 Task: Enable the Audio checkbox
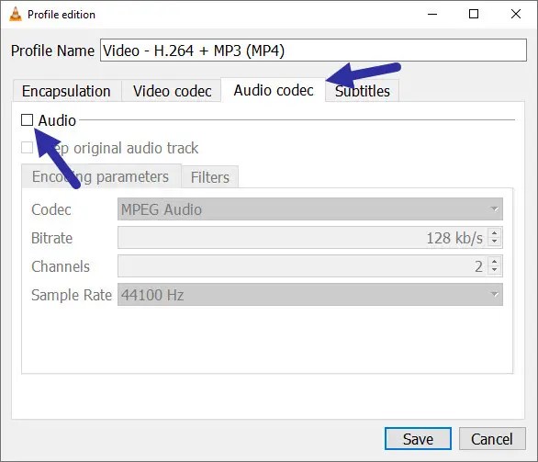coord(28,120)
